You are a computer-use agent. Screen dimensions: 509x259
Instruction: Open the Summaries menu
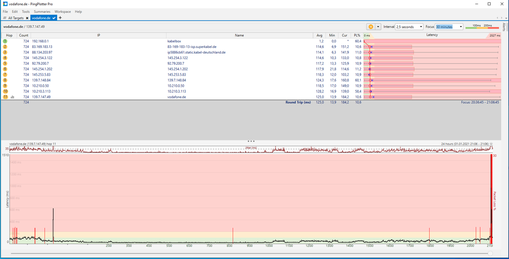coord(42,11)
